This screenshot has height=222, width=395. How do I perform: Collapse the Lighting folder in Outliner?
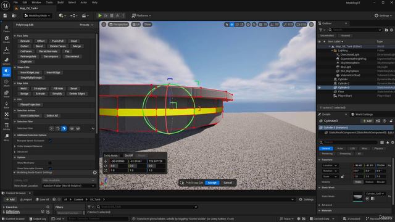(x=332, y=51)
